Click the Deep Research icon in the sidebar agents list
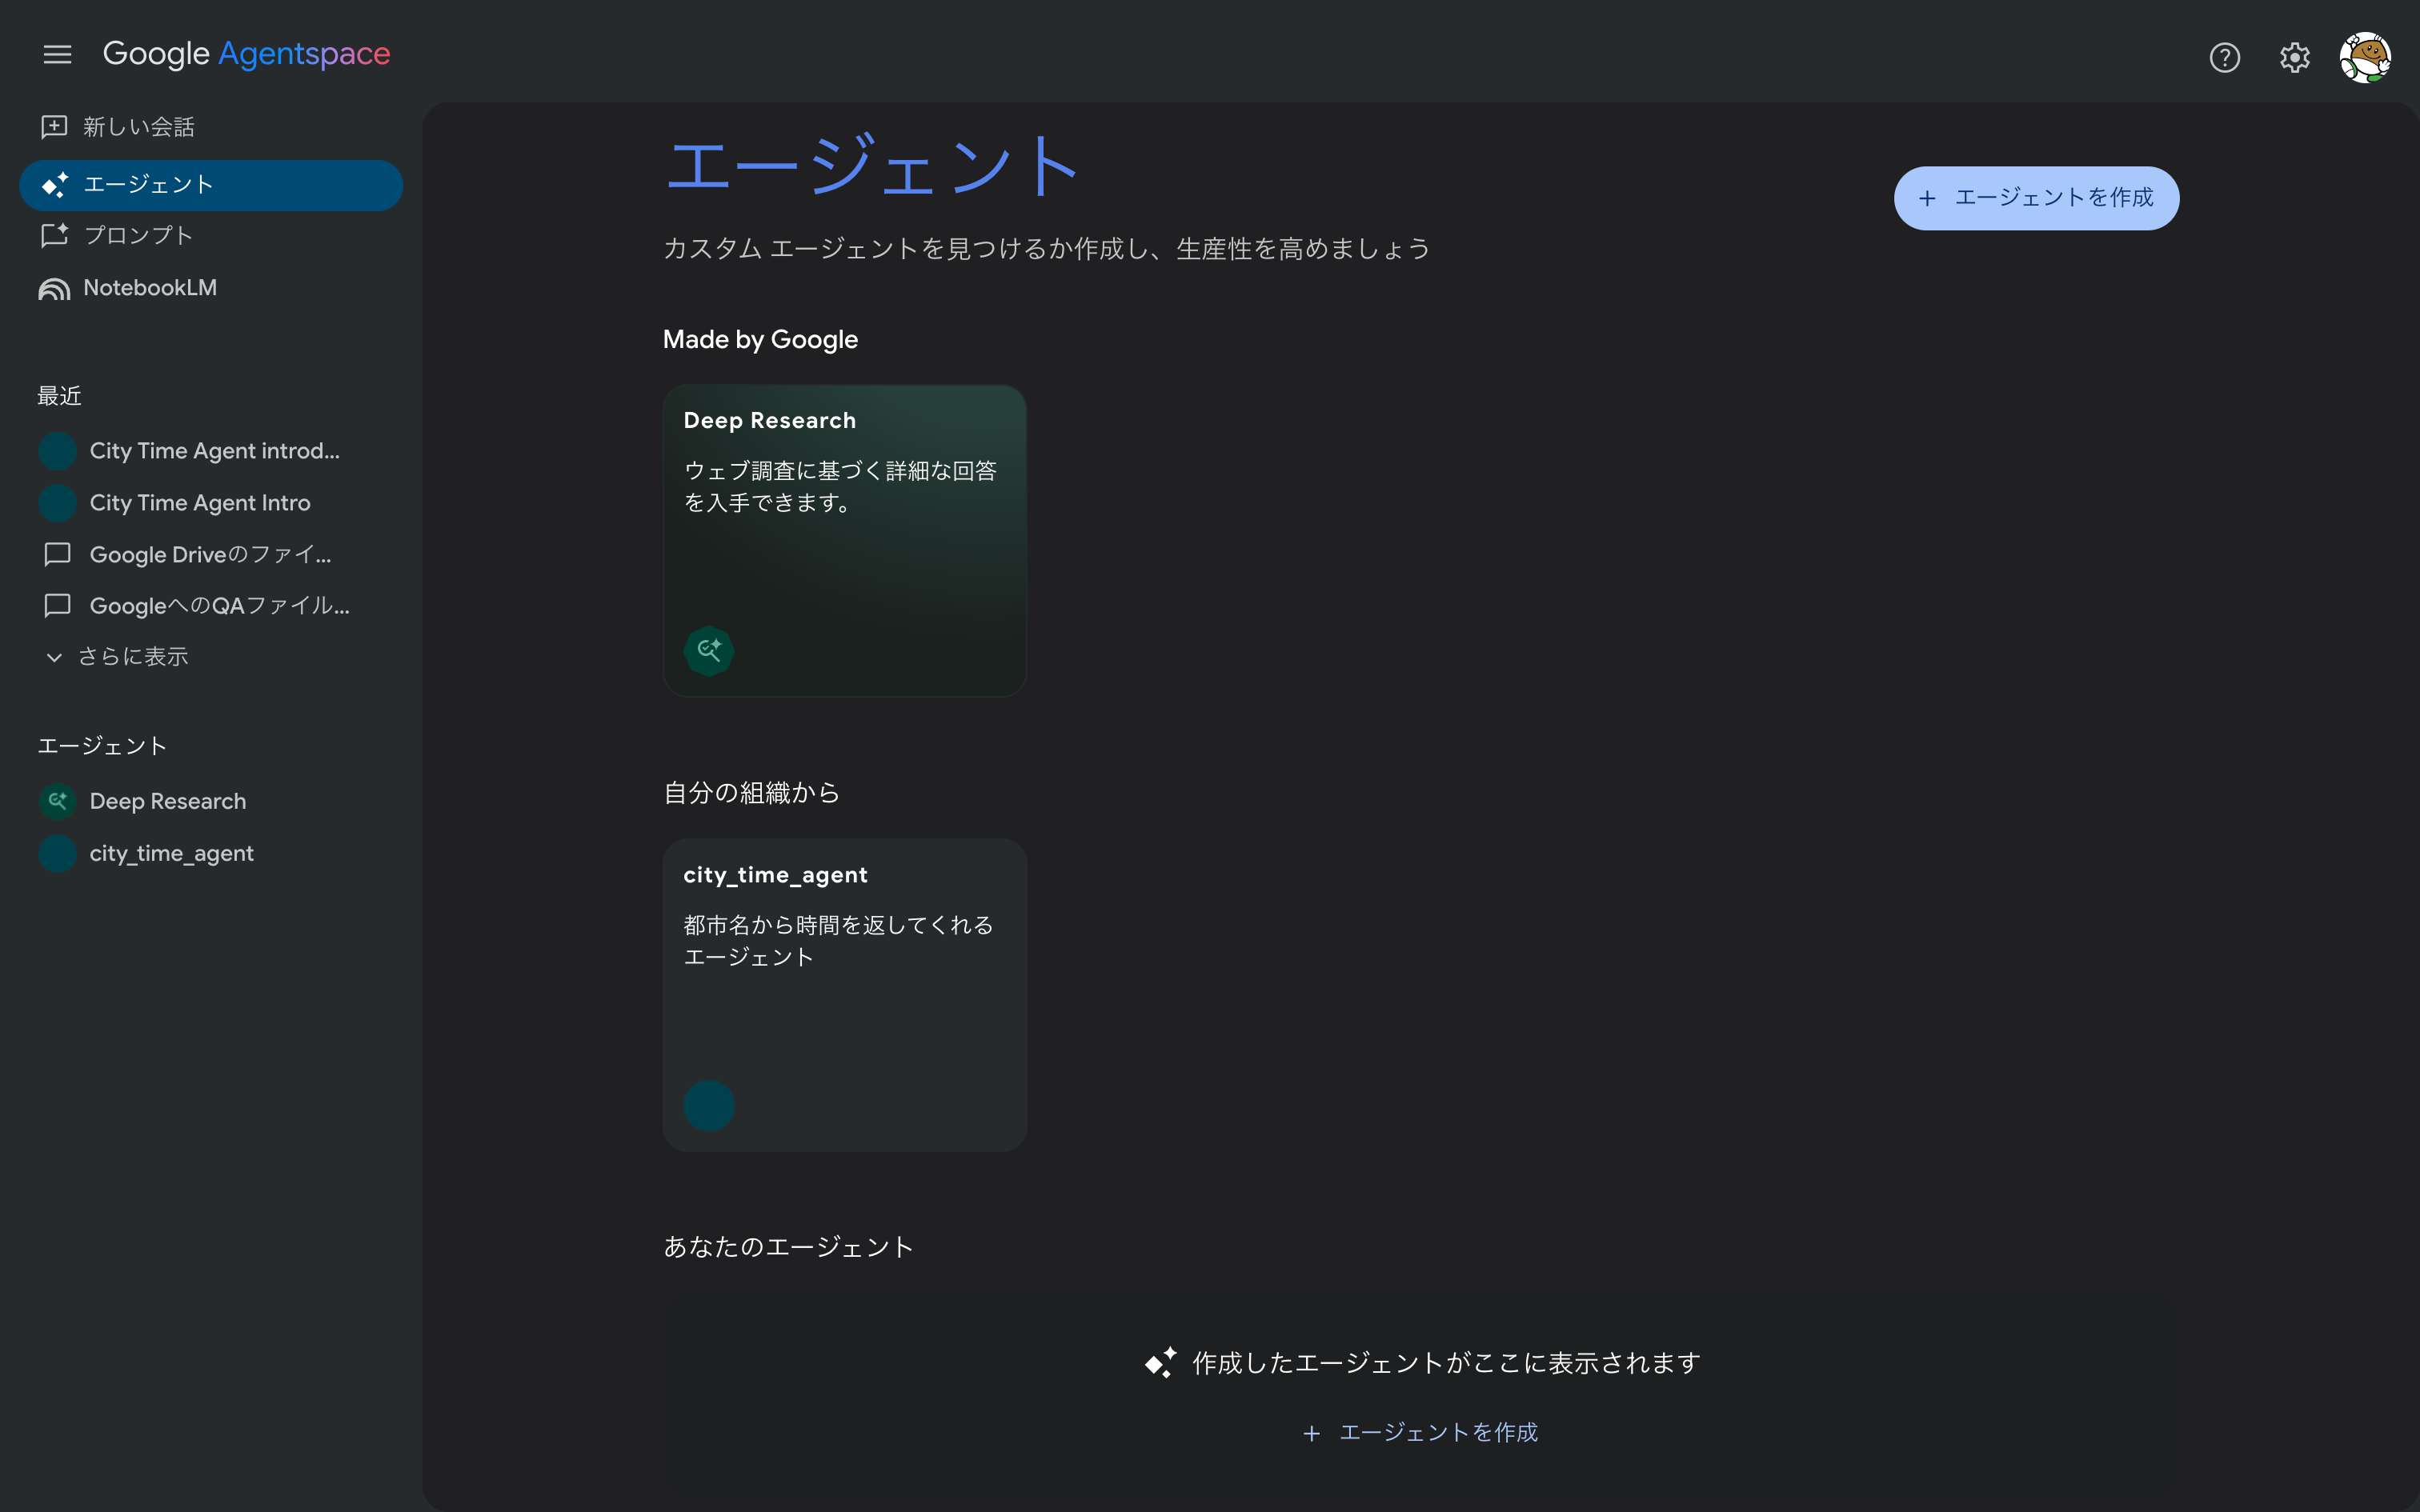Screen dimensions: 2420x1512 point(57,801)
